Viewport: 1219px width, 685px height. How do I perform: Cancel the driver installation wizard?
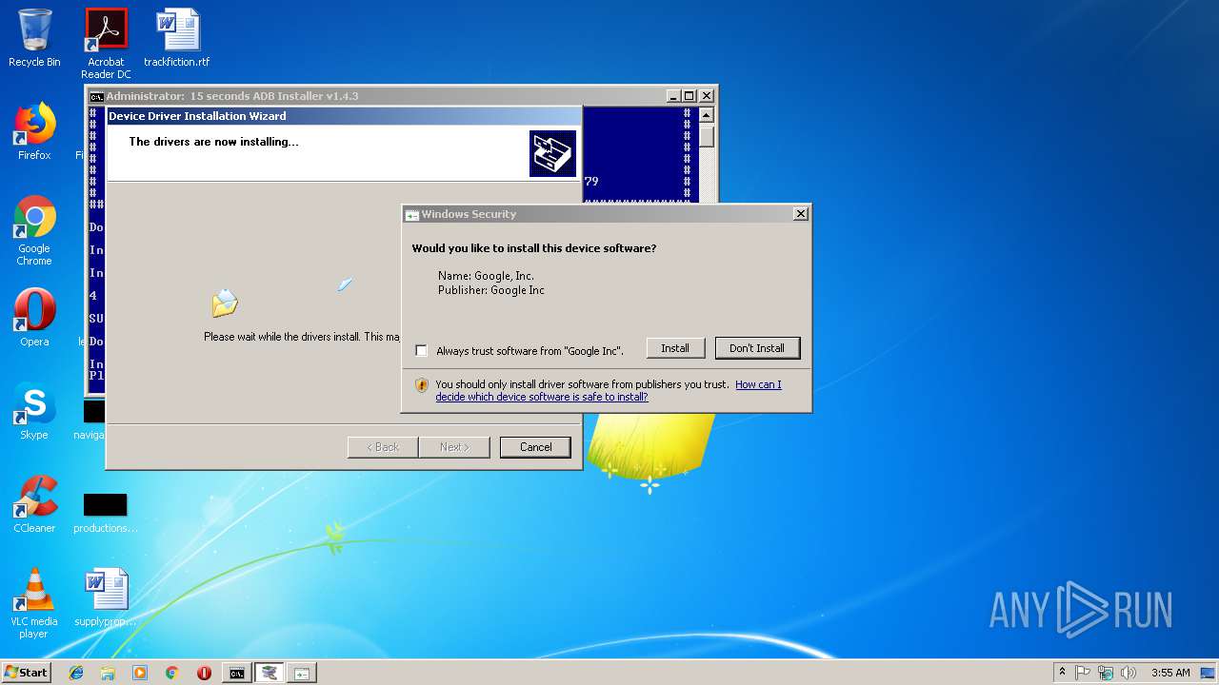[x=535, y=447]
